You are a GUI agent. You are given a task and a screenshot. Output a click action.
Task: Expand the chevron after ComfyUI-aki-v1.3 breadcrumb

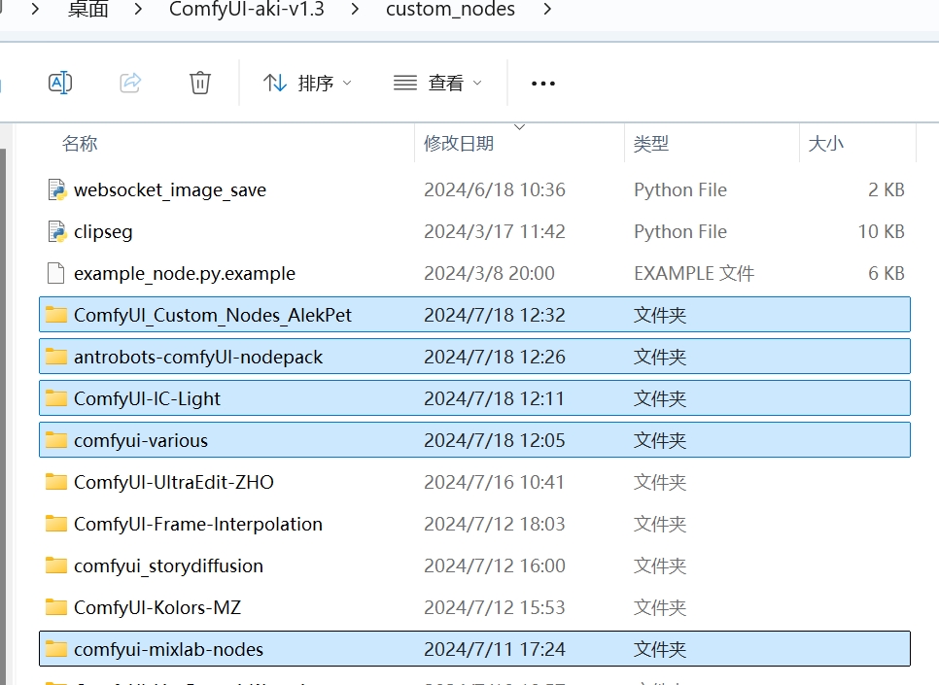(x=355, y=9)
